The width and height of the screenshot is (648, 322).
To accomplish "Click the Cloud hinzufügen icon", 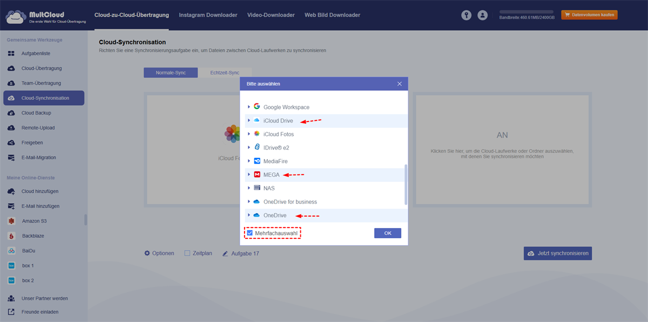I will click(11, 191).
